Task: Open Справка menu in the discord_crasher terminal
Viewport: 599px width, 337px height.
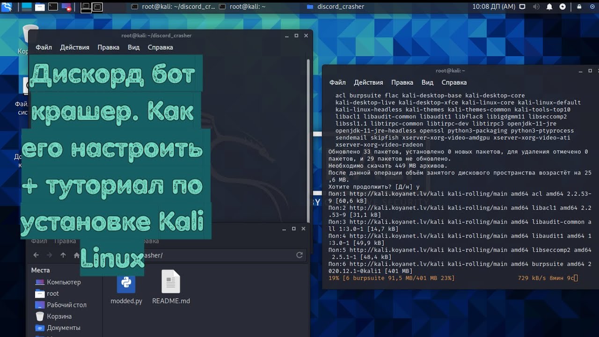Action: [x=161, y=47]
